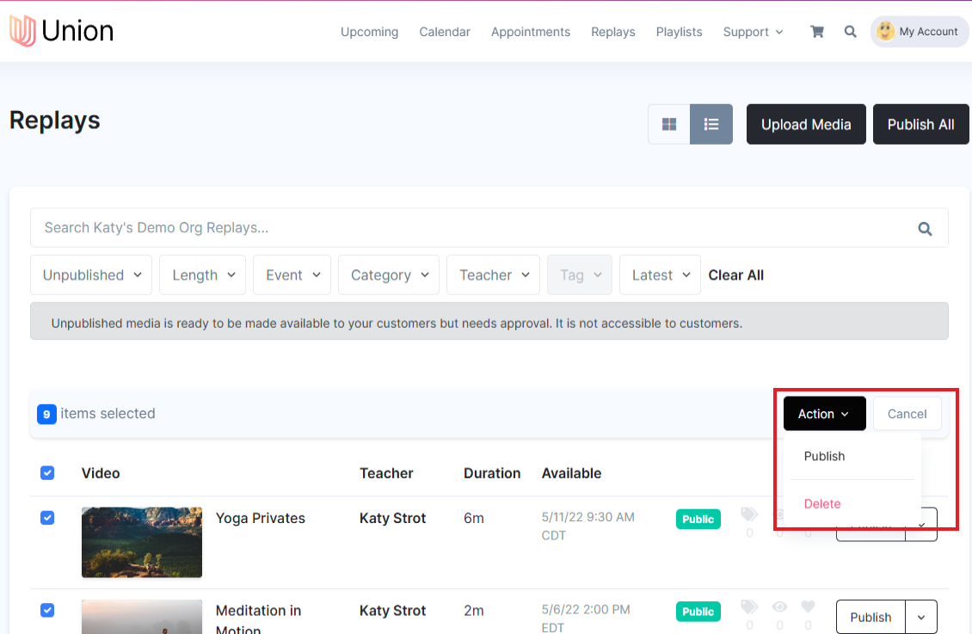This screenshot has width=972, height=634.
Task: Open the Meditation in Motion thumbnail
Action: pos(142,617)
